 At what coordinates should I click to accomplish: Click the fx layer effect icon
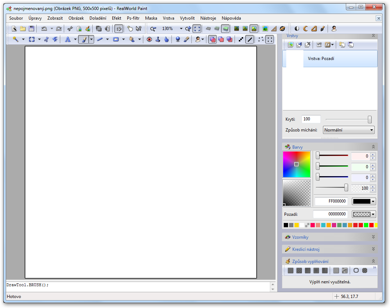(328, 45)
